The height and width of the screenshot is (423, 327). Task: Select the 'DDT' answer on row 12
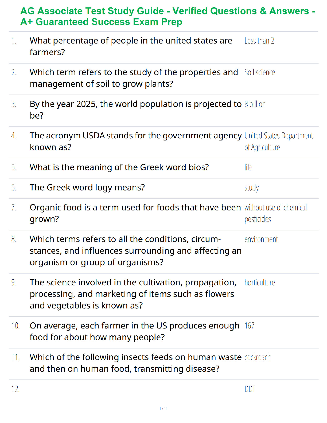click(x=250, y=389)
